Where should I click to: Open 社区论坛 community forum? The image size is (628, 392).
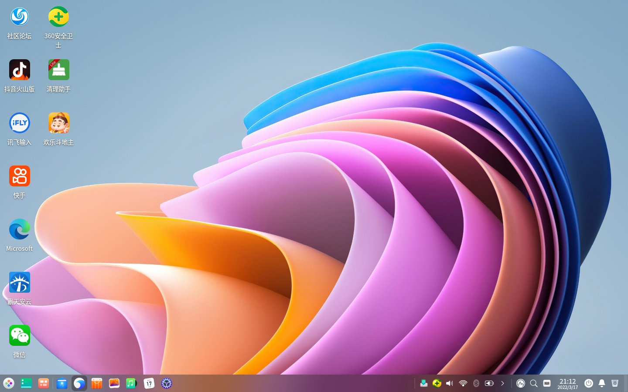pyautogui.click(x=19, y=16)
